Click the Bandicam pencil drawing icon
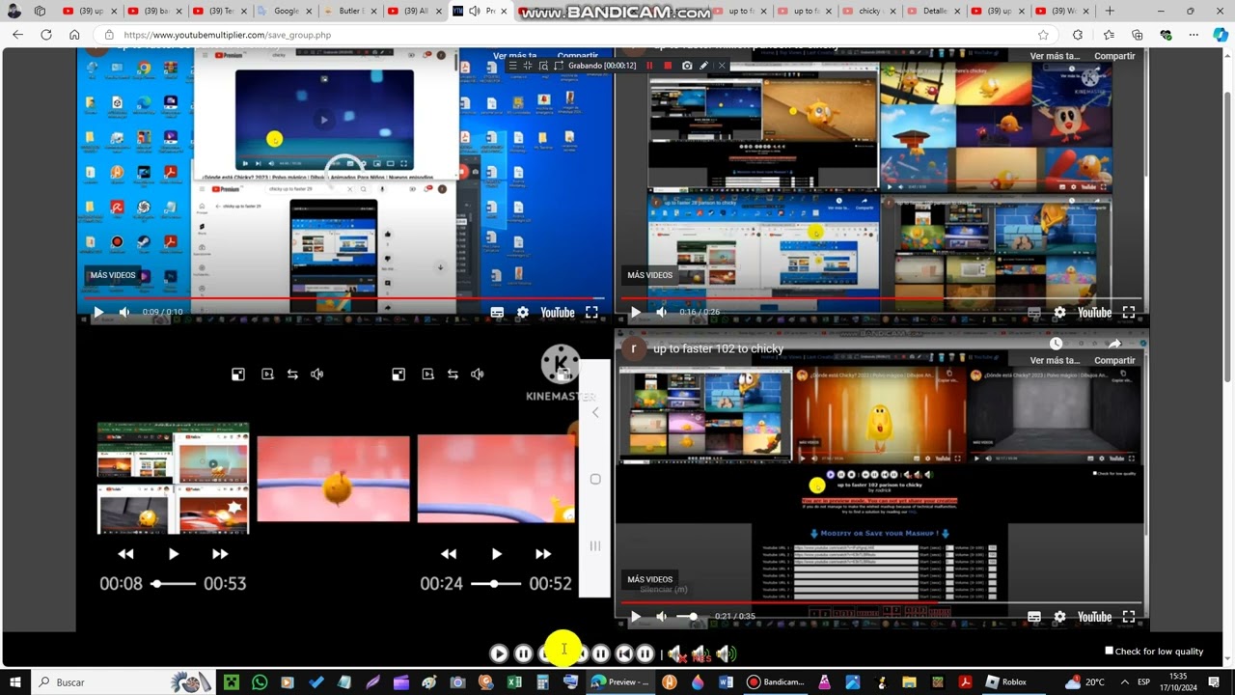The image size is (1235, 695). coord(704,66)
